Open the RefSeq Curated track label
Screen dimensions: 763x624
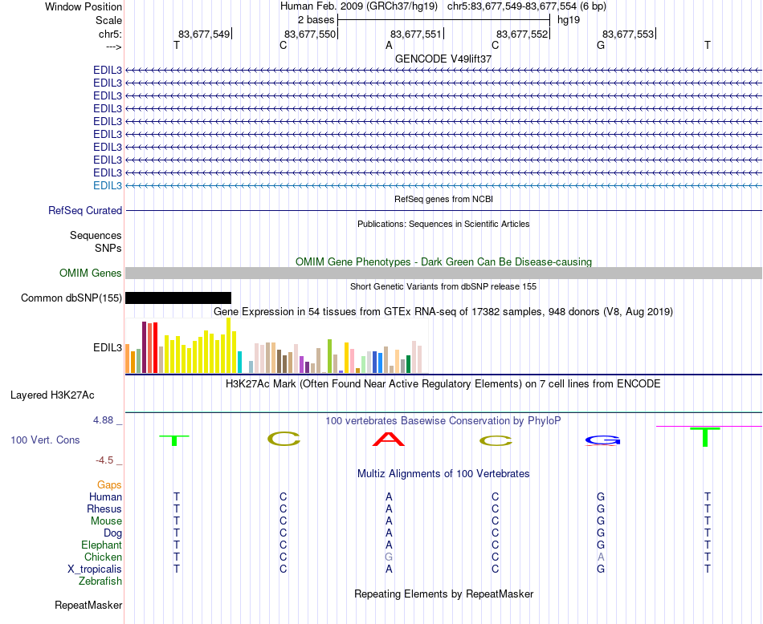85,210
